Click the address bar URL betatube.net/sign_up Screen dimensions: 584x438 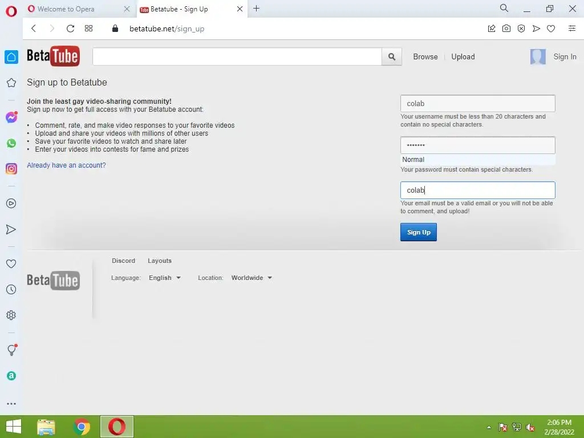point(167,29)
